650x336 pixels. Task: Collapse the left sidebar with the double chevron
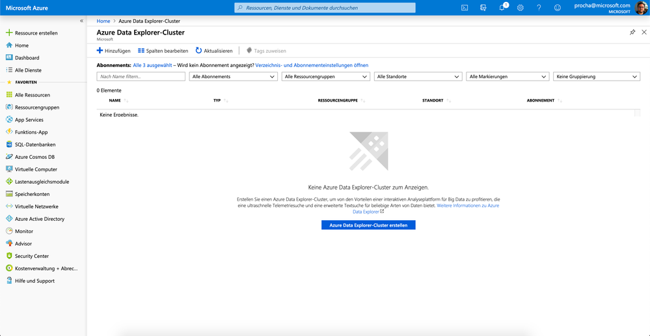[x=81, y=21]
